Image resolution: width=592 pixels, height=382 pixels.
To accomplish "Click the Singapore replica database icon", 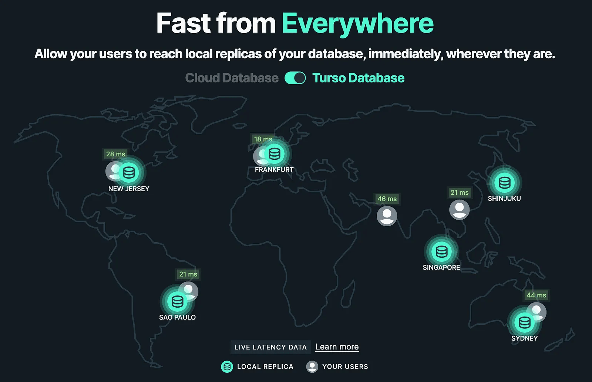I will [441, 252].
